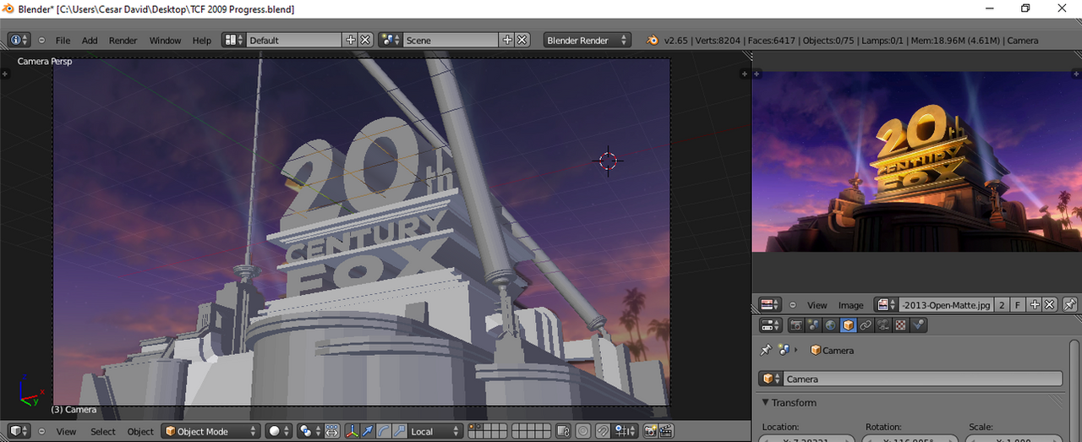Image resolution: width=1082 pixels, height=442 pixels.
Task: Open the image editor View menu
Action: point(817,305)
